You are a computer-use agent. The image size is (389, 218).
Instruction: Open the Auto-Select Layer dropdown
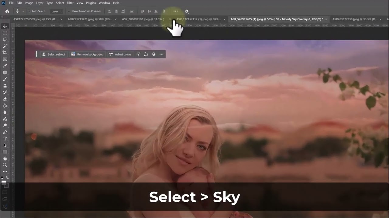coord(57,11)
